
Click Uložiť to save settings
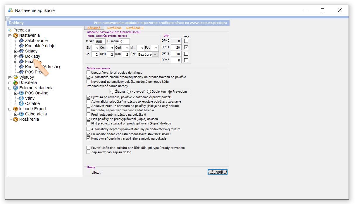pyautogui.click(x=96, y=172)
